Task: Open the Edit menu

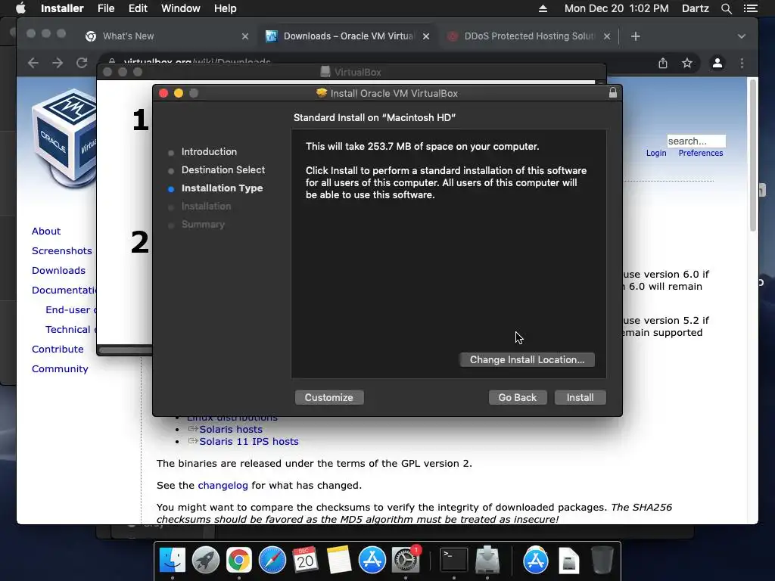Action: (x=138, y=8)
